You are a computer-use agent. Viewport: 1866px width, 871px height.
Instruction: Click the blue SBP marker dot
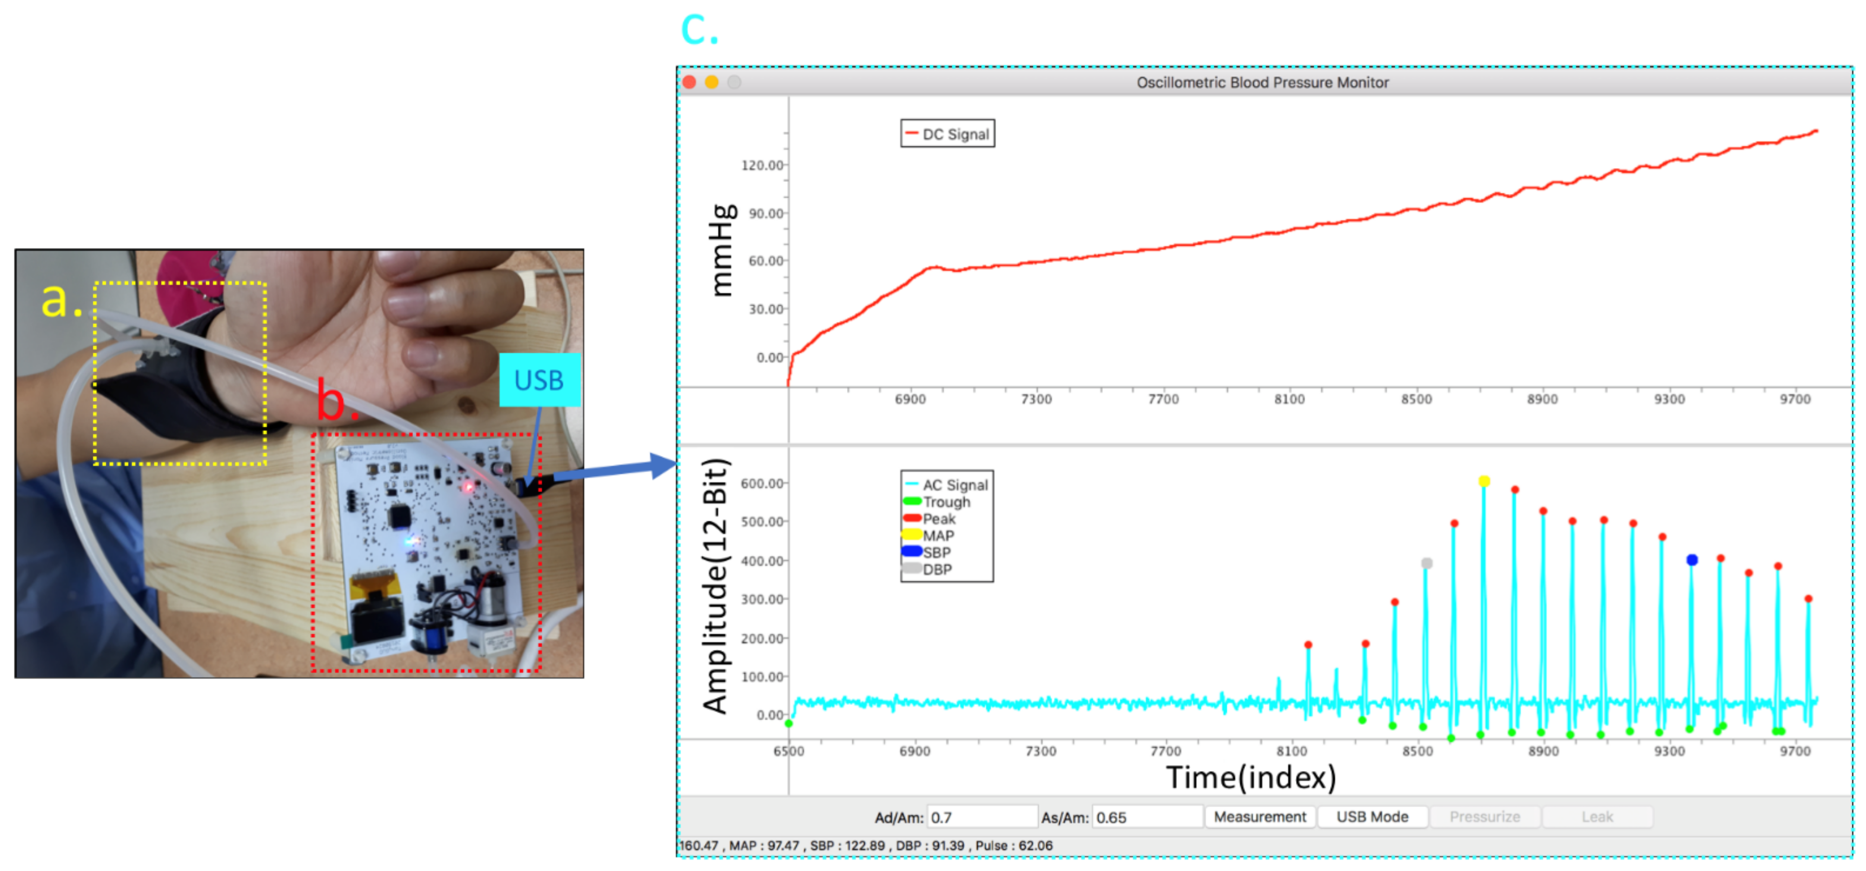1691,559
